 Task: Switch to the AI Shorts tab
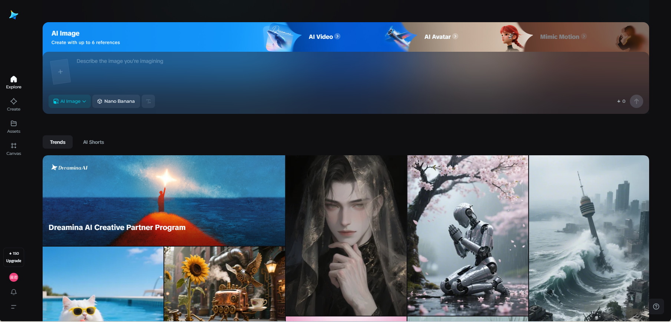[93, 142]
